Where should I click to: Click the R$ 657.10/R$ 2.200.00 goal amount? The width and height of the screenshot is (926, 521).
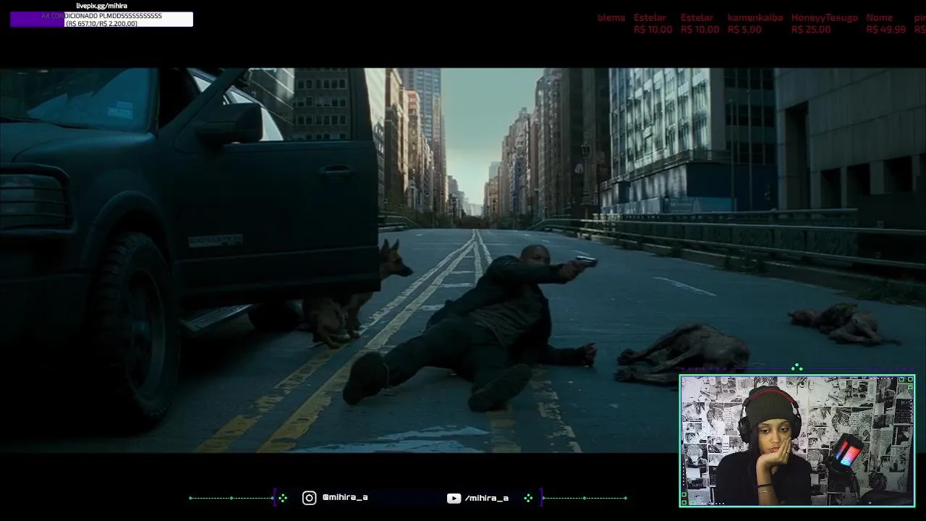101,24
